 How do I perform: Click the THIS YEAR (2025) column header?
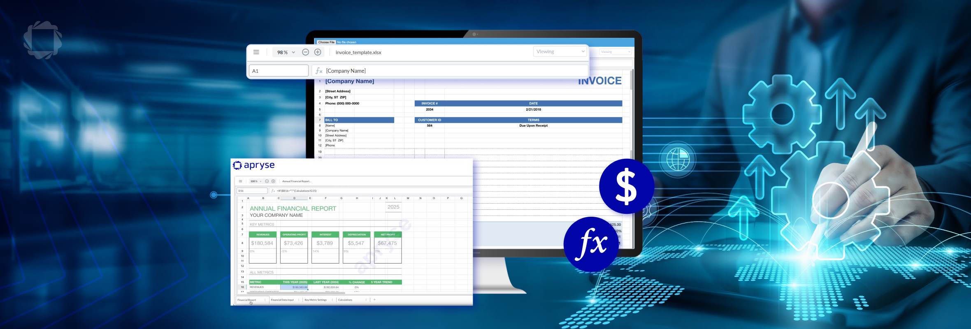tap(295, 282)
